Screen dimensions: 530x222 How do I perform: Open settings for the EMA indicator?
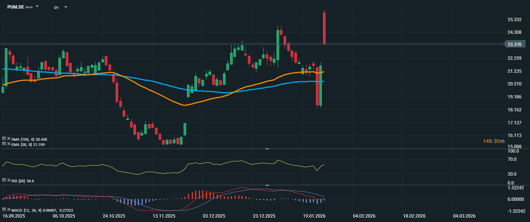(x=4, y=144)
